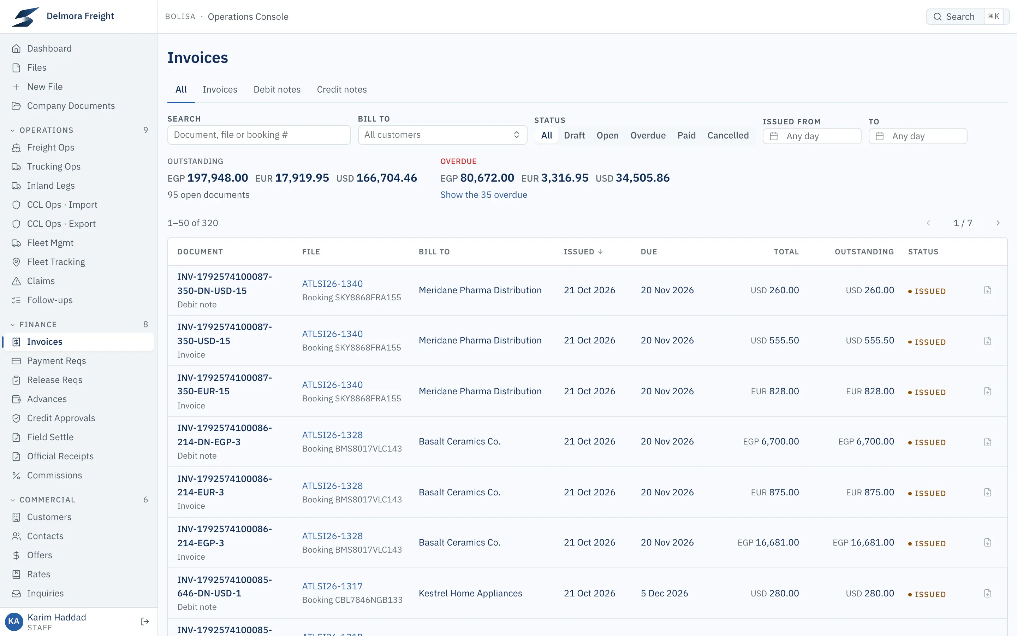Open Credit Approvals shield item

[79, 418]
